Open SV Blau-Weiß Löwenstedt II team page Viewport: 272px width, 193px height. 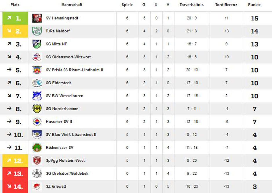point(71,135)
